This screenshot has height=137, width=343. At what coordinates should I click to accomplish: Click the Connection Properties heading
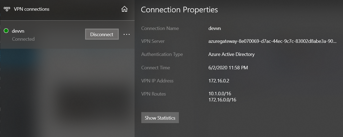coord(179,10)
